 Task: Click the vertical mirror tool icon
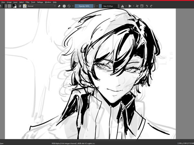tap(130, 6)
